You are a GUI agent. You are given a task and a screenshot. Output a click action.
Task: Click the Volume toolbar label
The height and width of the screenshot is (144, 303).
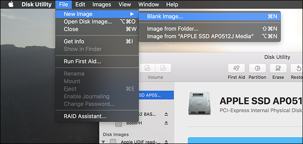(155, 77)
